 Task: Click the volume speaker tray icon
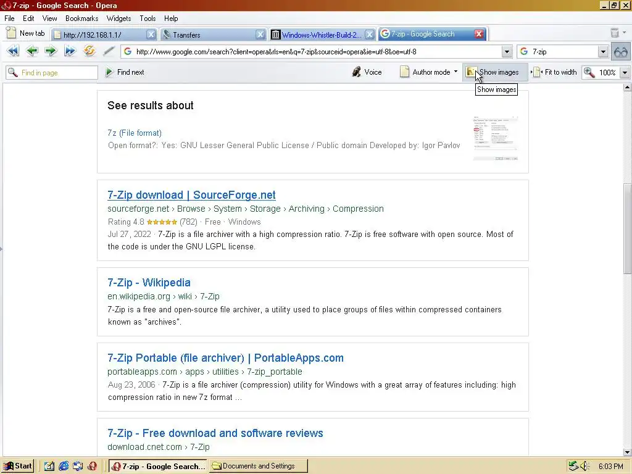point(585,467)
